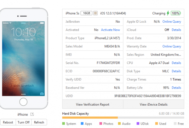
Task: Turn Off the iPhone
Action: (24, 122)
